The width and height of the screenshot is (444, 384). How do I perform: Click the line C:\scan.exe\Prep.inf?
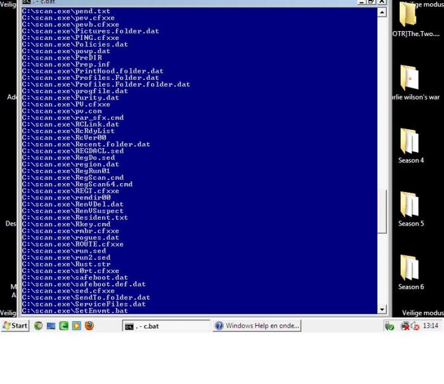click(66, 65)
